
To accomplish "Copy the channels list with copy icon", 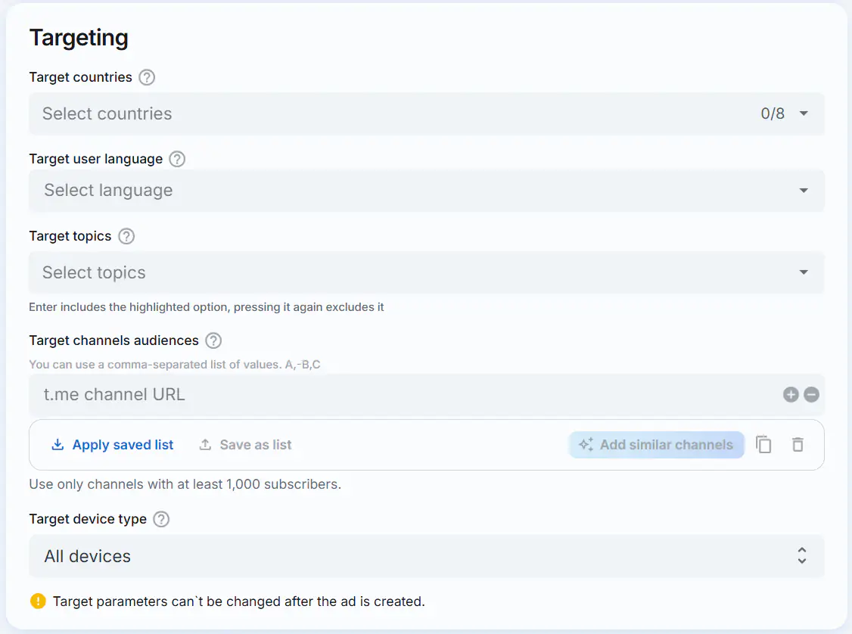I will [x=763, y=444].
